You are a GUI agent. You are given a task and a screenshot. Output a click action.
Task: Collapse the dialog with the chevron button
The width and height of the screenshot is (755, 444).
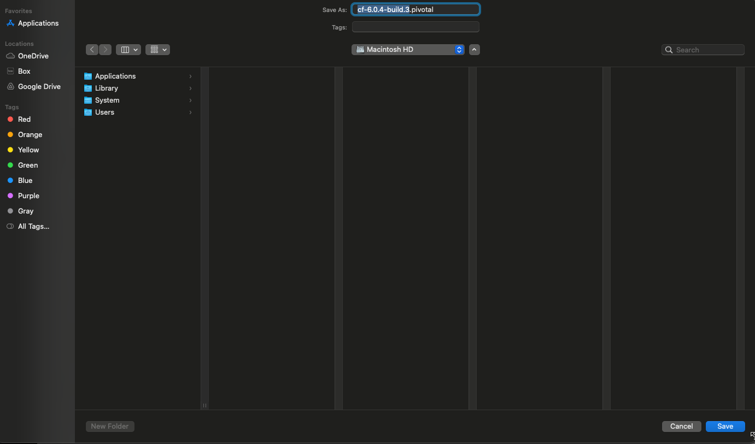(475, 50)
